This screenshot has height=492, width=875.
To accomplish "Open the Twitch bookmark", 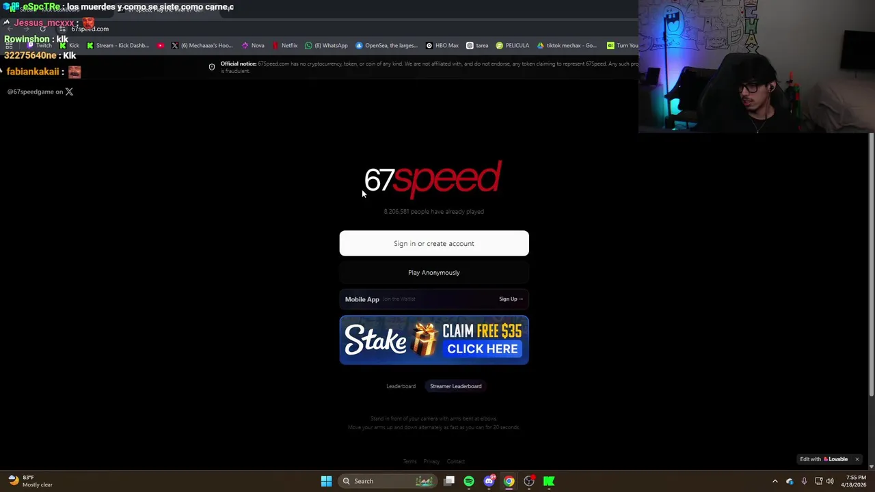I will 40,46.
